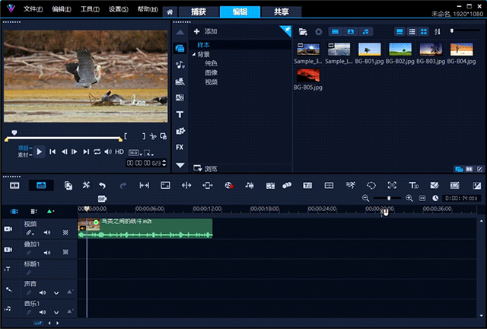Open the Subtitle Editor icon
Screen dimensions: 487x329
click(x=307, y=186)
